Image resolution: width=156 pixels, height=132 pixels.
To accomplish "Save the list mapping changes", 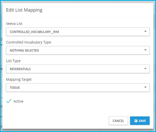I will pyautogui.click(x=140, y=121).
